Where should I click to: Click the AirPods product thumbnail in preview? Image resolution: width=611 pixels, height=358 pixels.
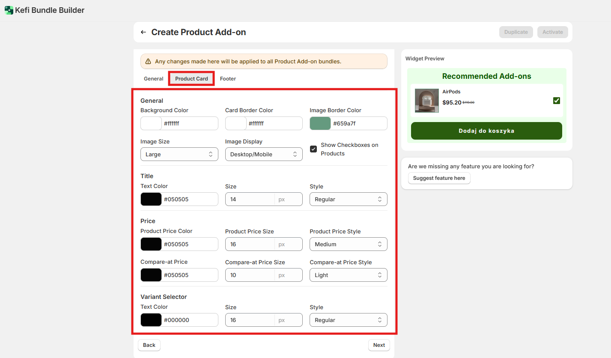point(426,101)
